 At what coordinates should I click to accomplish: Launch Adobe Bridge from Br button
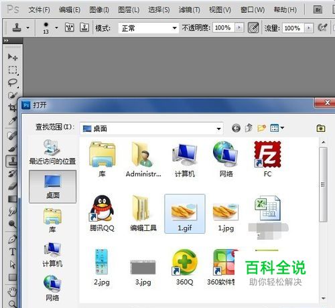click(x=318, y=9)
